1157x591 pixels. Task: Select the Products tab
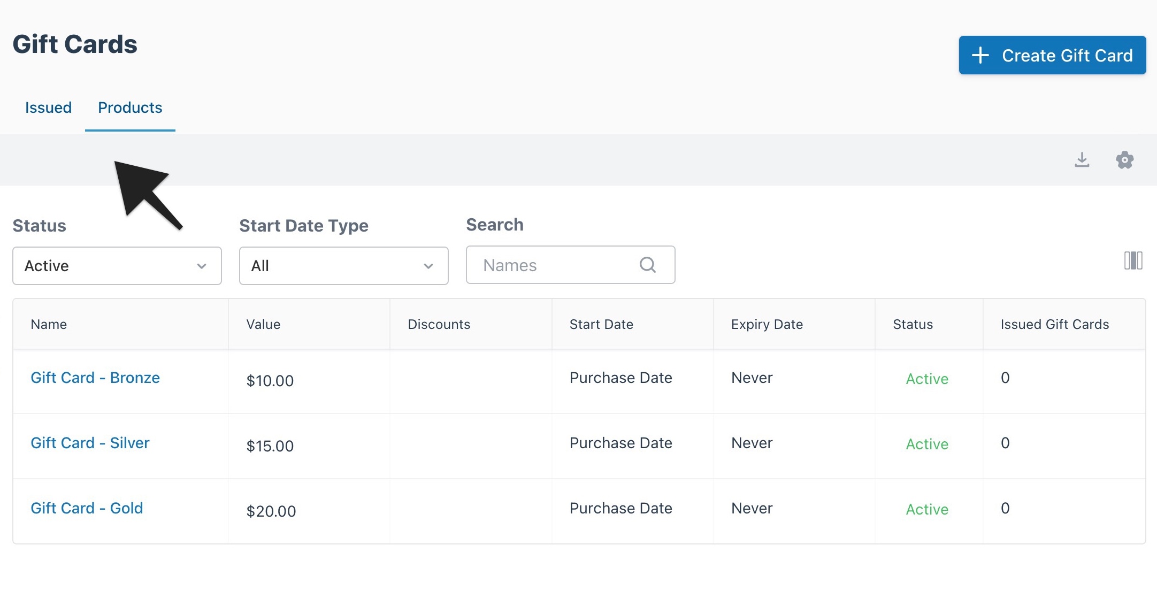130,108
